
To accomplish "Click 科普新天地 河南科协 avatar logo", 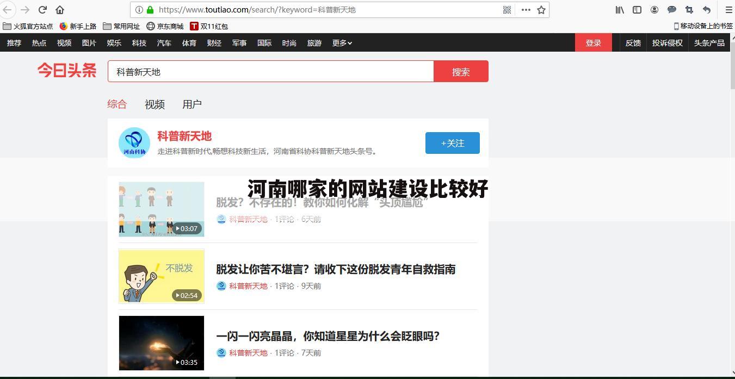I will [x=134, y=142].
